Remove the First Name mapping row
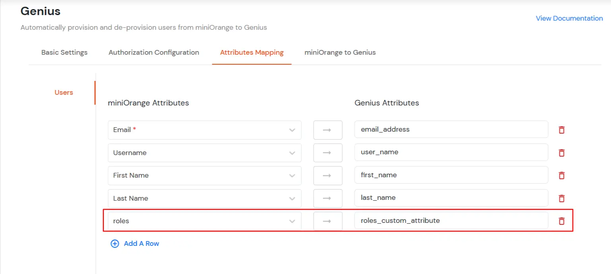The height and width of the screenshot is (274, 611). (x=561, y=175)
